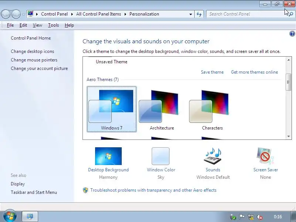Click the refresh button beside address bar
This screenshot has height=222, width=296.
[x=199, y=14]
